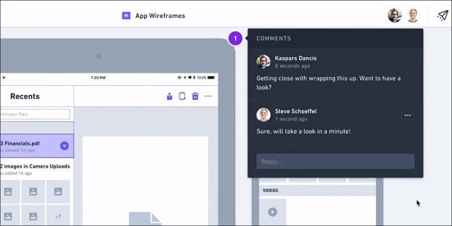Open options menu on Steve's comment

(407, 115)
